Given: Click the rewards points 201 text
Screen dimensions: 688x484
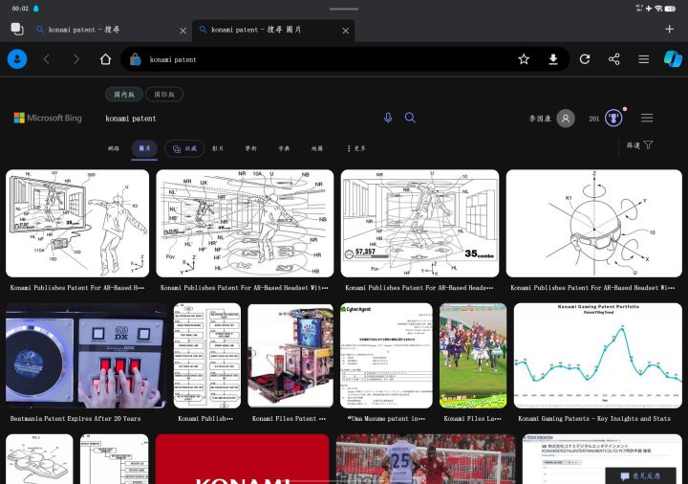Looking at the screenshot, I should pyautogui.click(x=593, y=119).
